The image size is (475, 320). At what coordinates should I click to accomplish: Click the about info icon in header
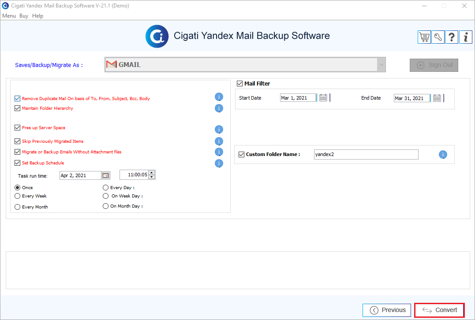466,37
